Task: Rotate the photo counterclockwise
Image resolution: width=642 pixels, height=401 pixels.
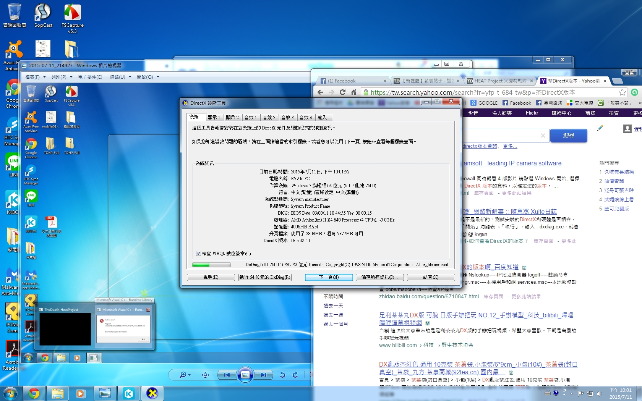Action: (x=282, y=375)
